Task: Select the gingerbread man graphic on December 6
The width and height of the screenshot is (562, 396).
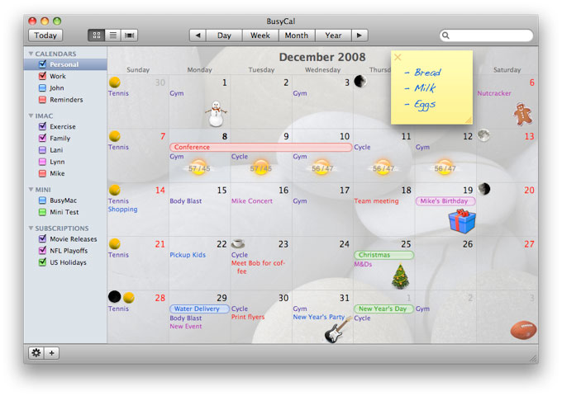Action: pyautogui.click(x=523, y=114)
